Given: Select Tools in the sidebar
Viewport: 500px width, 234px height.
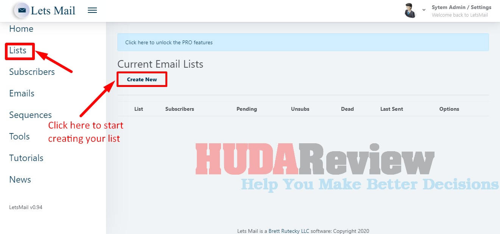Looking at the screenshot, I should click(x=19, y=136).
